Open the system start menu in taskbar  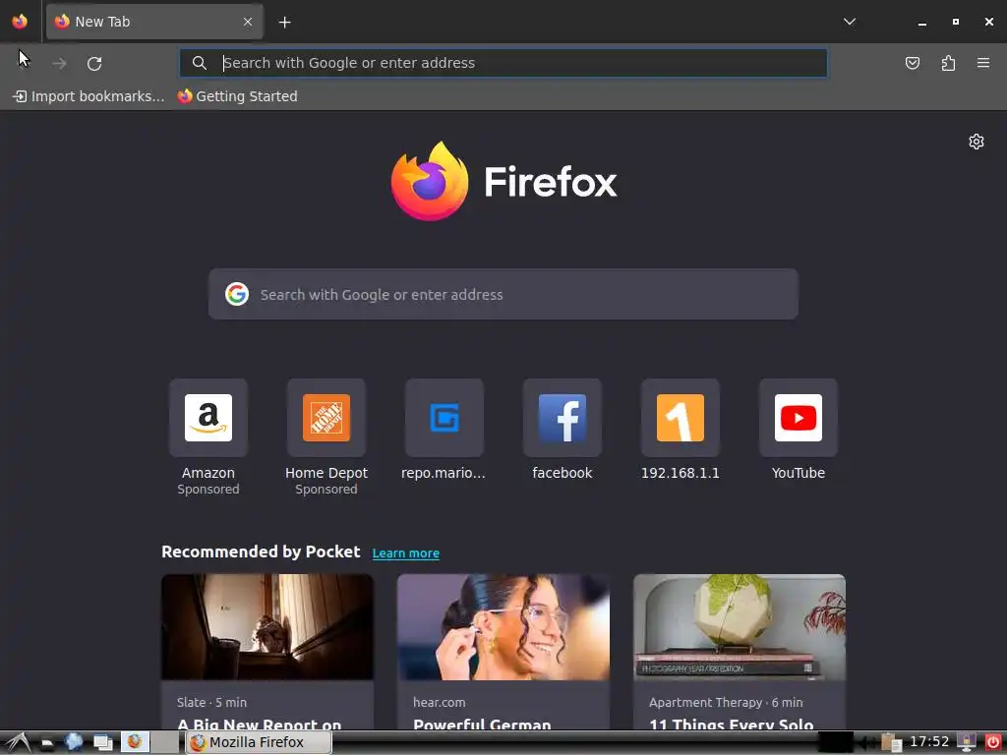pyautogui.click(x=18, y=743)
